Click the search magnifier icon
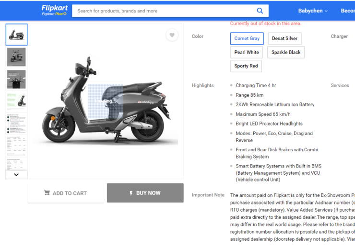This screenshot has height=248, width=355. tap(260, 11)
